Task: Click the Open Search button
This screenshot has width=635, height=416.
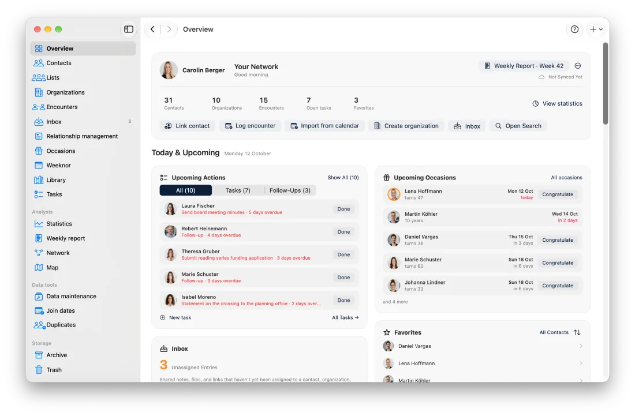Action: click(x=518, y=126)
